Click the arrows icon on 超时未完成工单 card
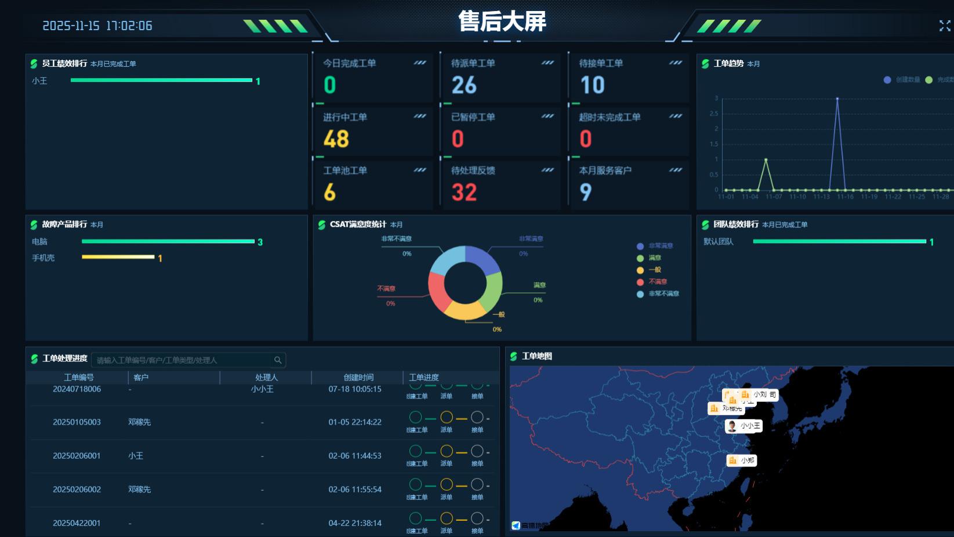 pos(674,117)
